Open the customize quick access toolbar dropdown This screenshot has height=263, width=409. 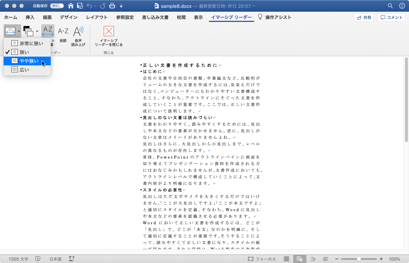coord(121,6)
